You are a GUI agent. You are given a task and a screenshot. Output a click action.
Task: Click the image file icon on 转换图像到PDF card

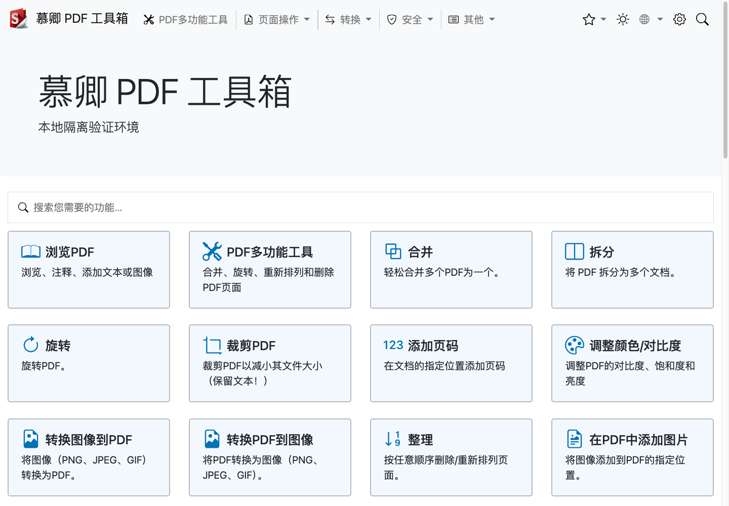click(31, 439)
